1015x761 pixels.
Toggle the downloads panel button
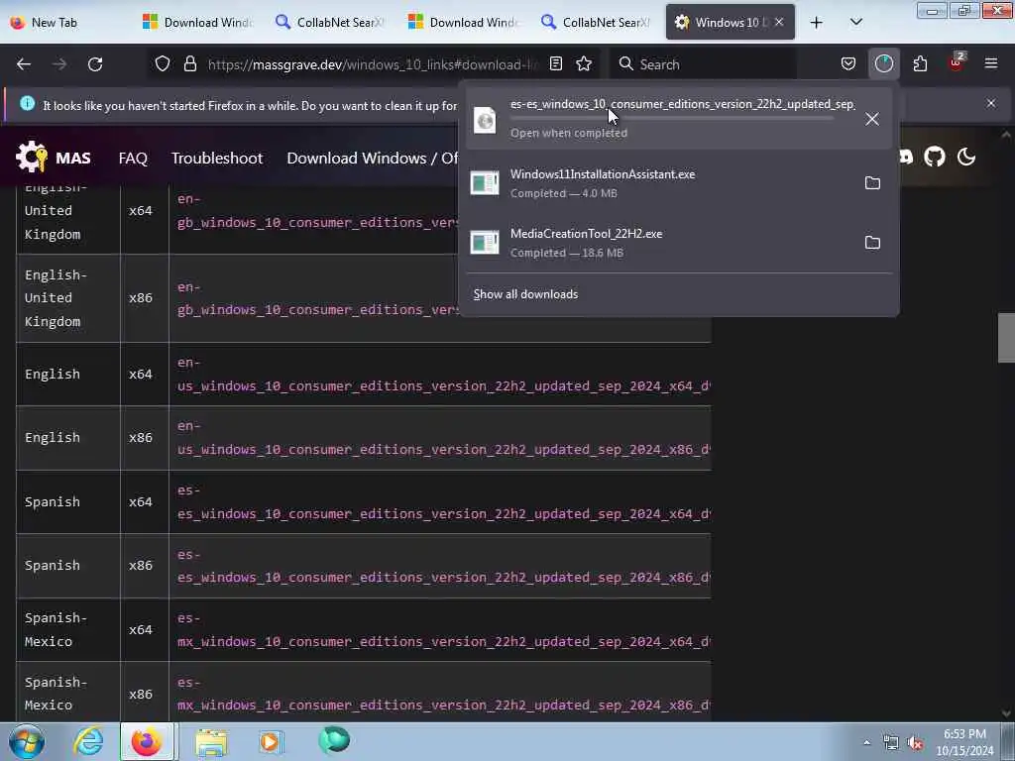(883, 64)
